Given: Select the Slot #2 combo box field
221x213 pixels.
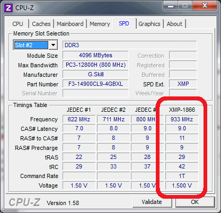Looking at the screenshot, I should [35, 45].
